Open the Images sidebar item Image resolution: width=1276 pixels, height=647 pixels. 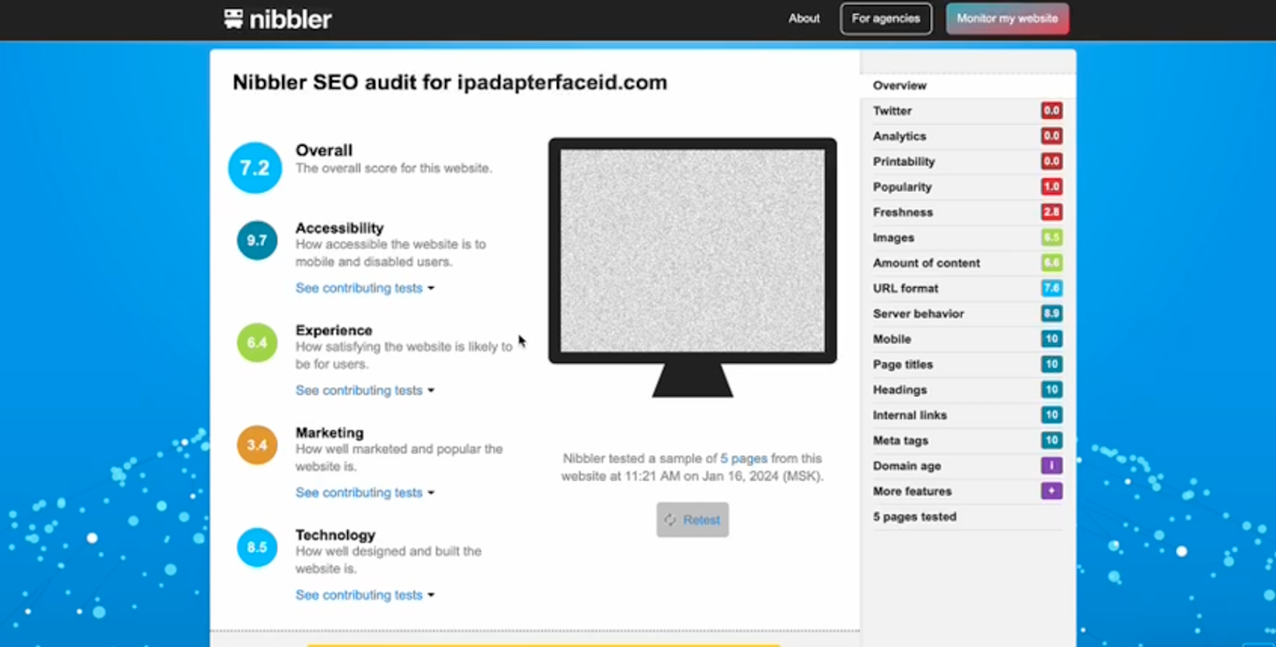pyautogui.click(x=967, y=238)
